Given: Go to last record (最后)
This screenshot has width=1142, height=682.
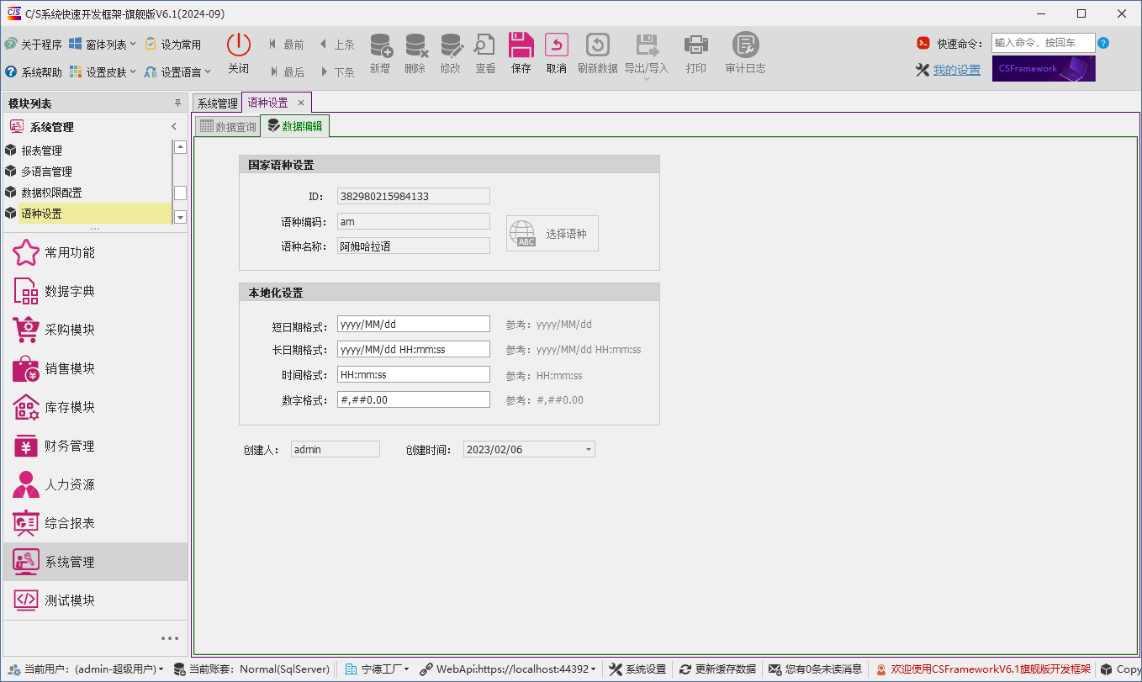Looking at the screenshot, I should (286, 72).
